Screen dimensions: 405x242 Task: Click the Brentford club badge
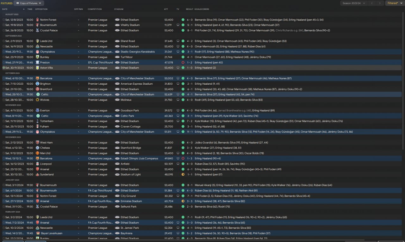(x=37, y=89)
